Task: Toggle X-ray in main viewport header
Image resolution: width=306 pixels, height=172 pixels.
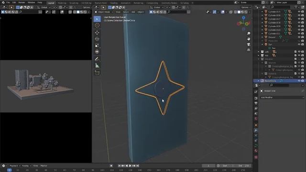Action: 231,12
